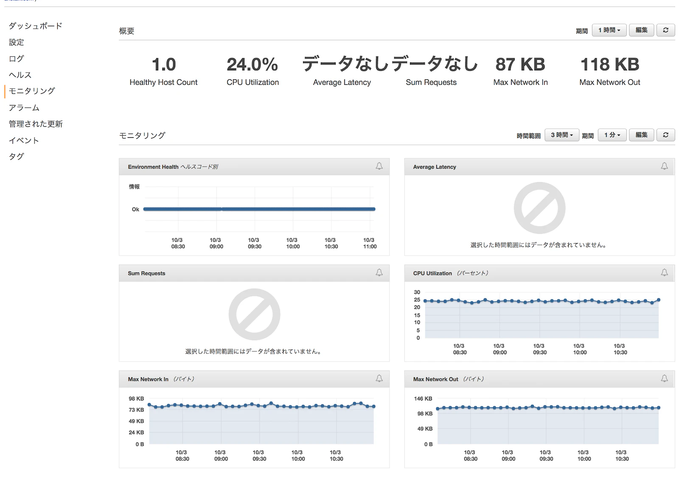Open 設定 in the sidebar
679x479 pixels.
coord(17,42)
